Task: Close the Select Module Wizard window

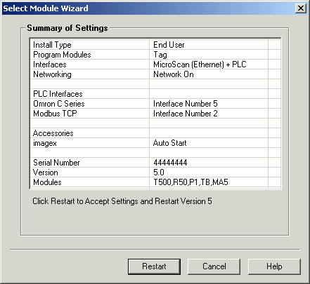Action: (301, 8)
